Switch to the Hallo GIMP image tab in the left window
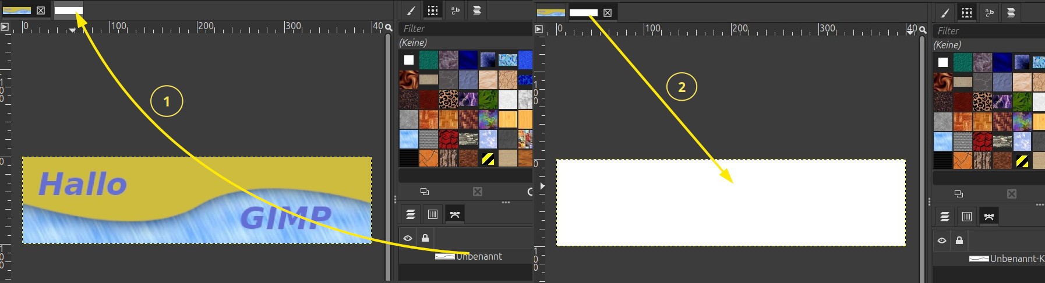 coord(17,10)
